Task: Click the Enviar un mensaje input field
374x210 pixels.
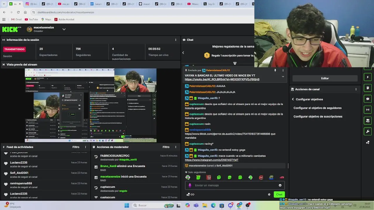Action: click(235, 185)
